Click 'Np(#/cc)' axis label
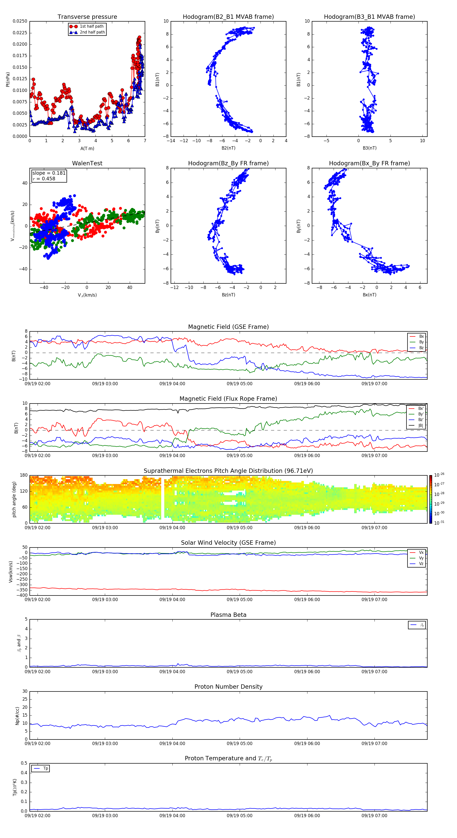 click(18, 716)
